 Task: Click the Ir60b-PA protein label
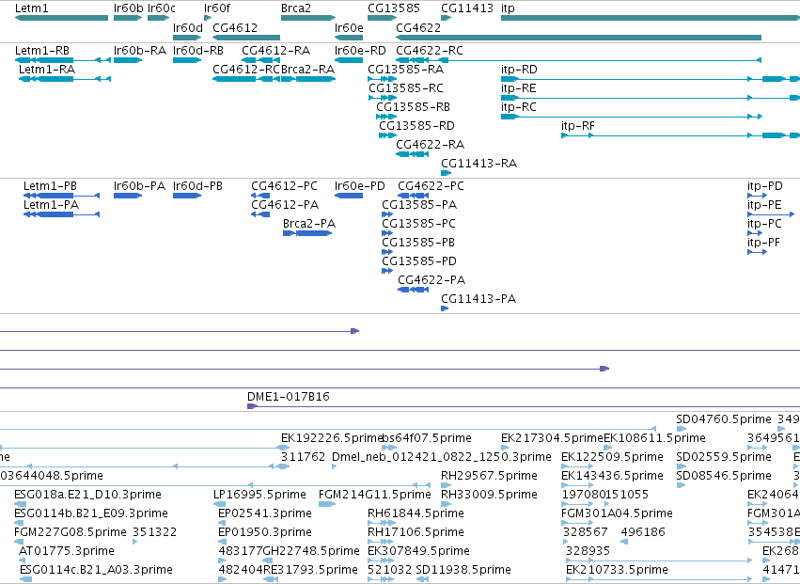tap(140, 186)
